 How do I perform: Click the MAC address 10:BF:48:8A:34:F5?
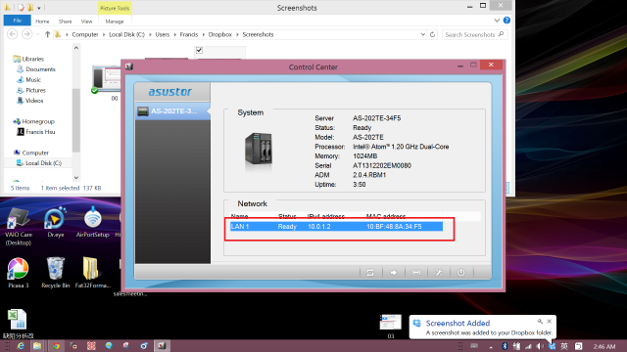[394, 226]
